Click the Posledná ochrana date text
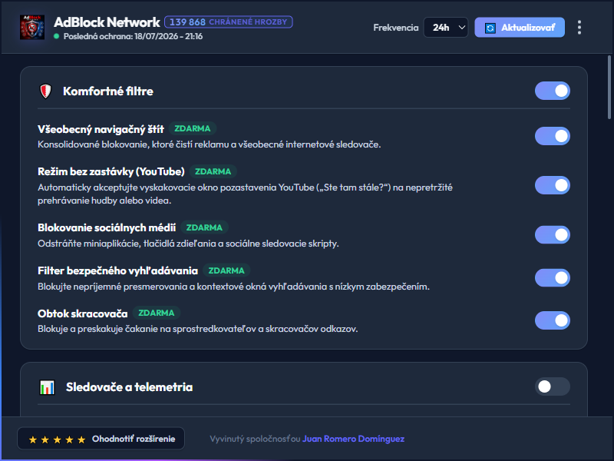The image size is (614, 461). (x=133, y=36)
